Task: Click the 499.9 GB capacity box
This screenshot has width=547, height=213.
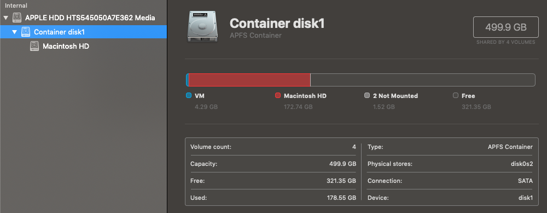Action: point(506,27)
